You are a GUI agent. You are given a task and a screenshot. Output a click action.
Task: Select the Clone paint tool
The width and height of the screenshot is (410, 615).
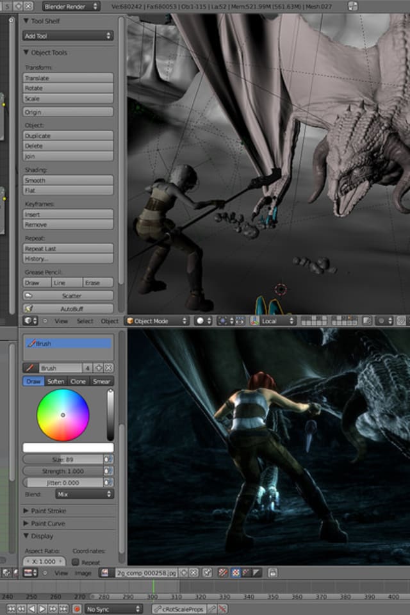coord(78,381)
